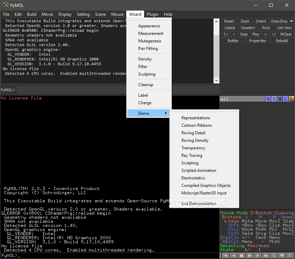Screen dimensions: 295x259
Task: Click the rewind to first frame icon
Action: 226,256
